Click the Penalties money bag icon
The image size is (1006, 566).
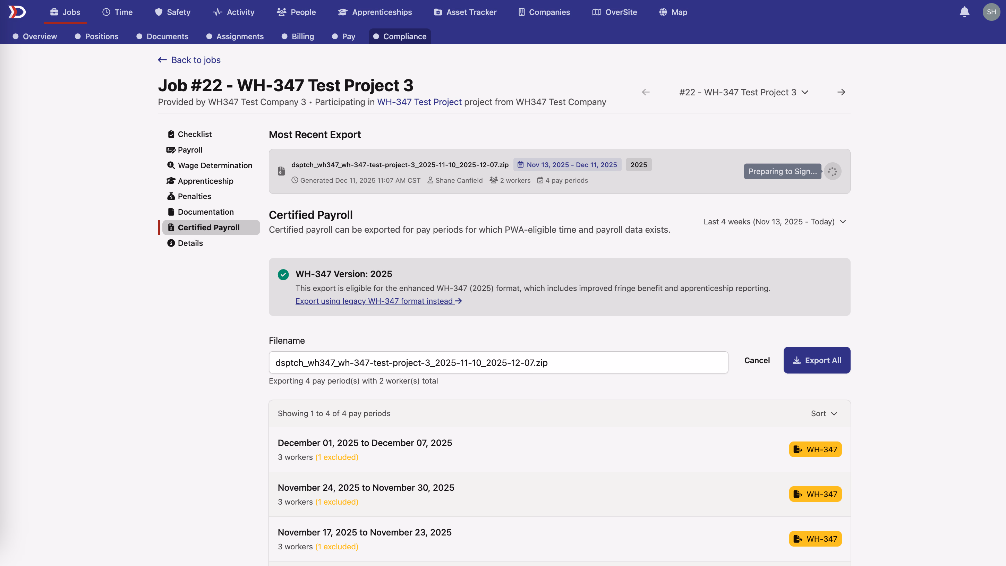click(x=171, y=196)
